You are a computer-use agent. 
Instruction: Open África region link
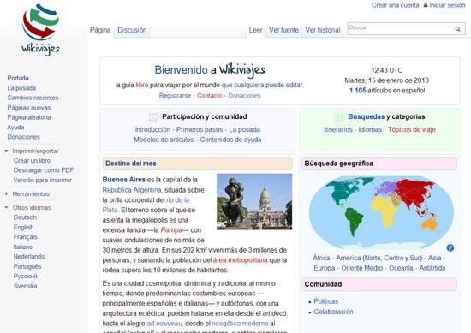321,258
